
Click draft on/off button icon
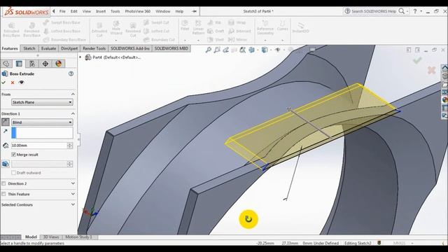click(x=6, y=164)
